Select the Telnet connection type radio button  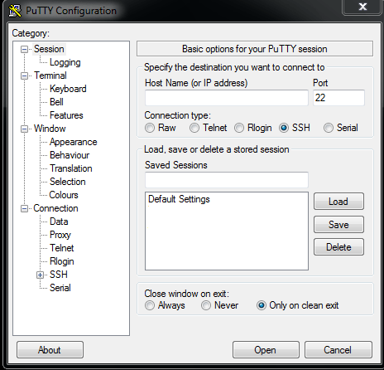(x=194, y=128)
